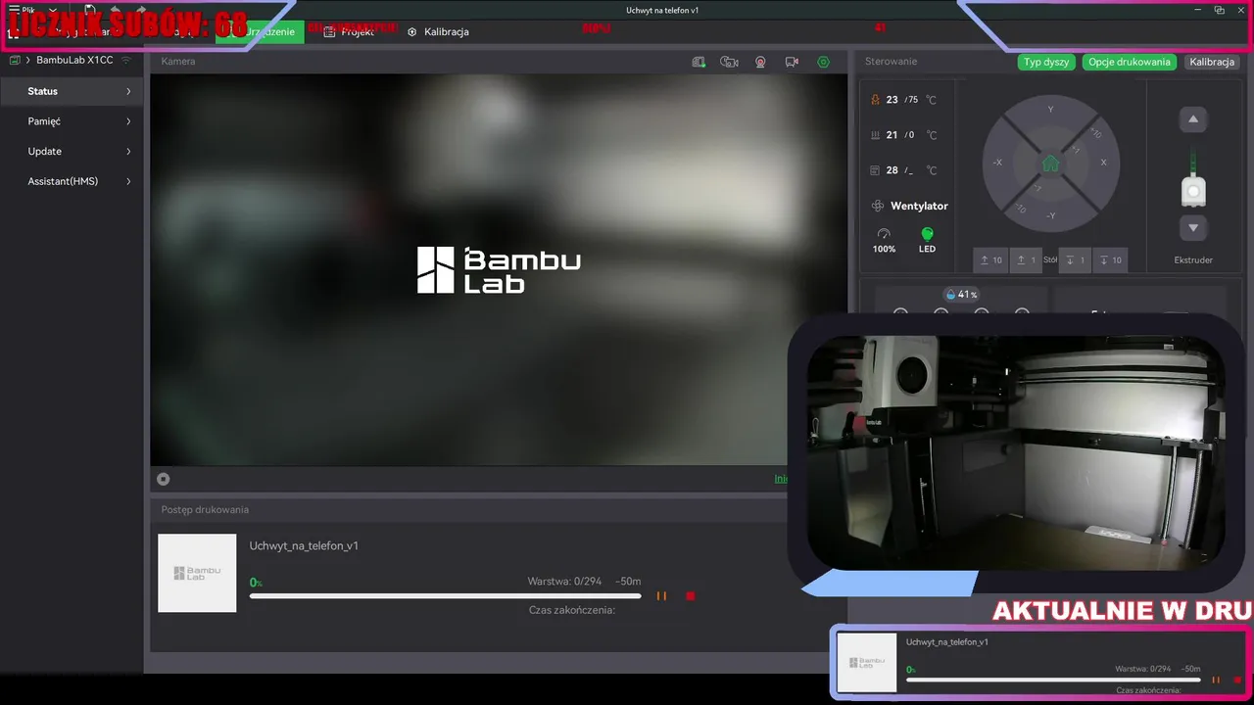Select Status in the left sidebar
Screen dimensions: 1254x705
(72, 91)
